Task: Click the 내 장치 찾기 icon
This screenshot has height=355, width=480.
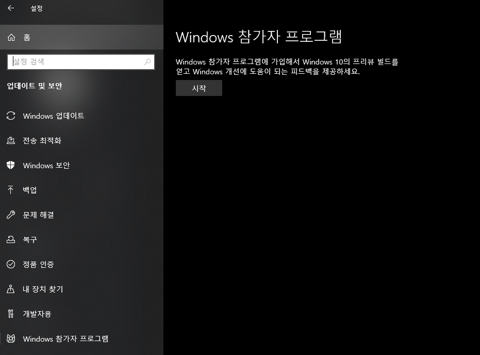Action: point(11,289)
